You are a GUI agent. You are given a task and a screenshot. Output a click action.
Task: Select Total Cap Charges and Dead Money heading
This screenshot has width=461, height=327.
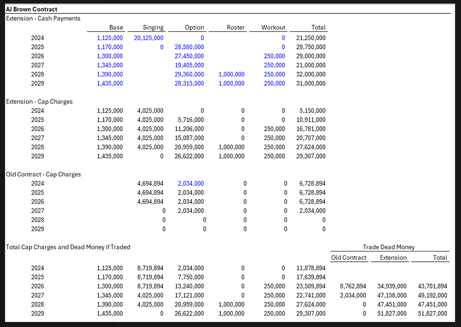pyautogui.click(x=68, y=247)
